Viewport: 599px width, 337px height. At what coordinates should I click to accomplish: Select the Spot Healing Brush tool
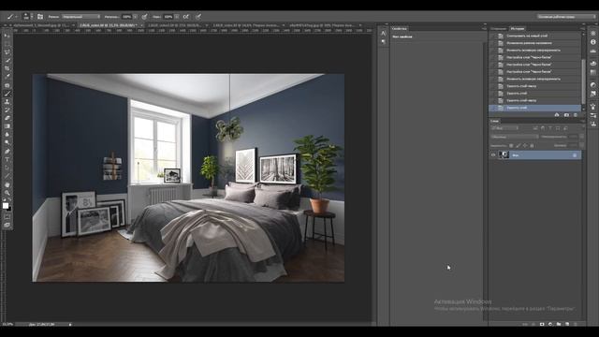pos(7,85)
